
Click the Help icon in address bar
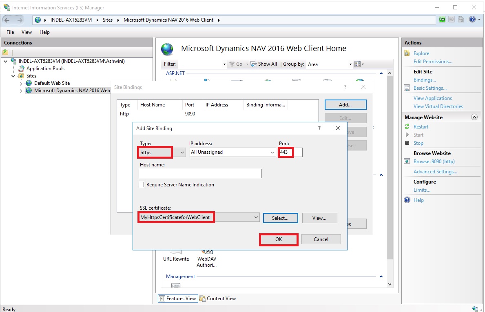[x=472, y=19]
